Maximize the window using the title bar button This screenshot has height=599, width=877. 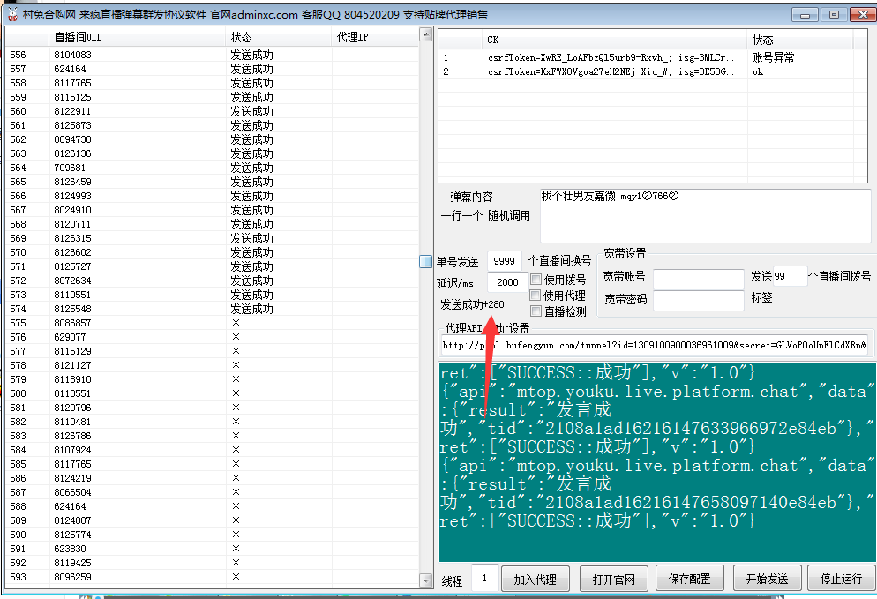click(x=833, y=14)
